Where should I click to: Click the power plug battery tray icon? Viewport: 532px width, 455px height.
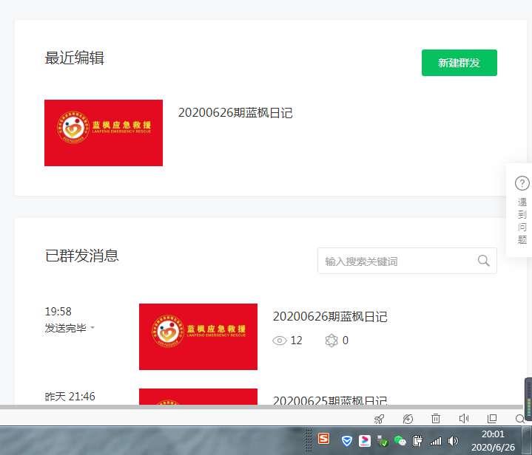(x=417, y=441)
